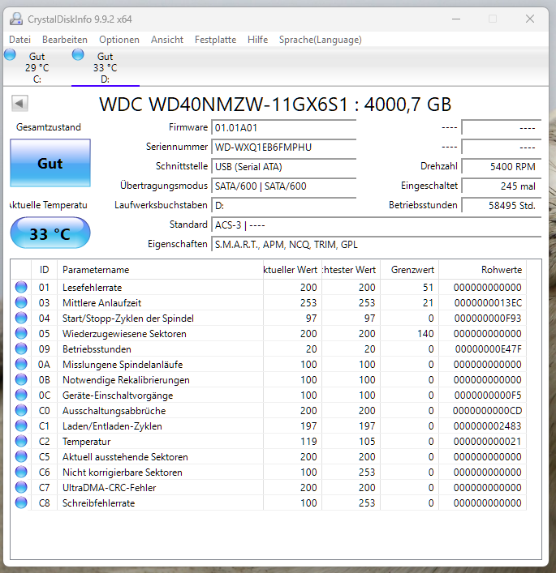Click status orb of Ausschaltungsabbrüche row
This screenshot has width=556, height=573.
click(x=21, y=410)
